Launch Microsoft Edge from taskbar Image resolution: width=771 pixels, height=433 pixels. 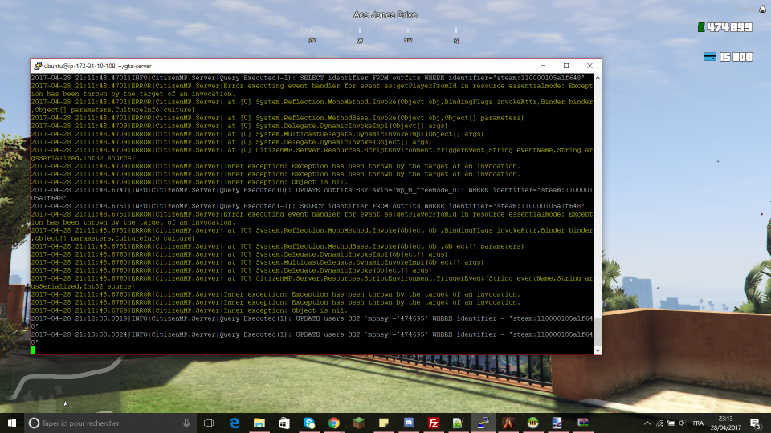(x=235, y=423)
